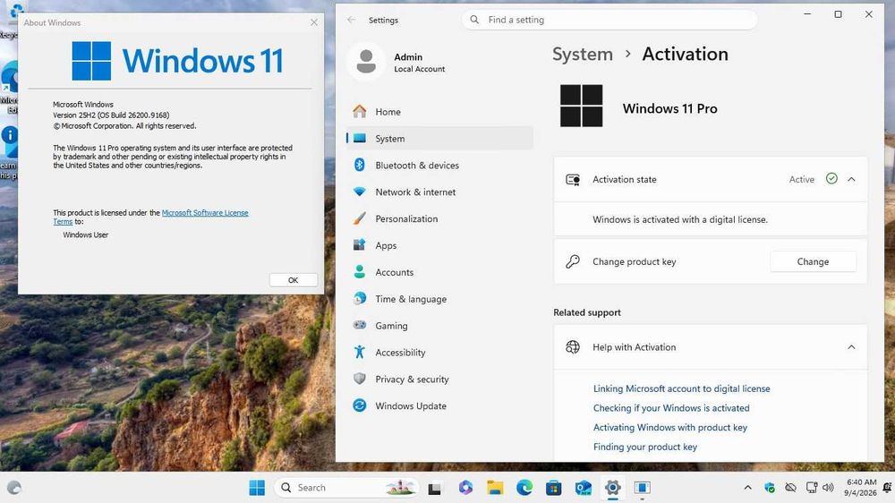Click System in the breadcrumb
The height and width of the screenshot is (503, 895).
point(583,55)
